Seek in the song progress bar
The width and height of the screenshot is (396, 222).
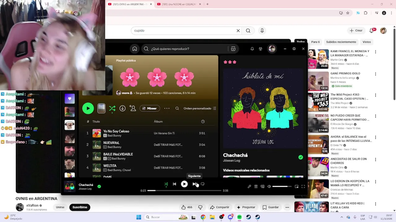(x=184, y=191)
